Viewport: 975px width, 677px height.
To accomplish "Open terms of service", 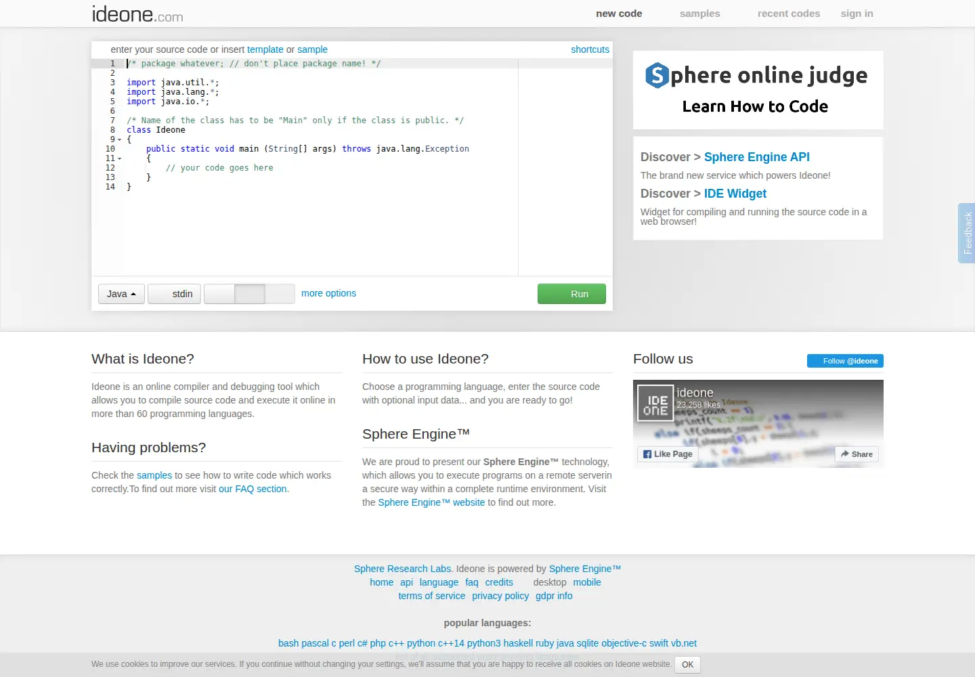I will (x=432, y=596).
